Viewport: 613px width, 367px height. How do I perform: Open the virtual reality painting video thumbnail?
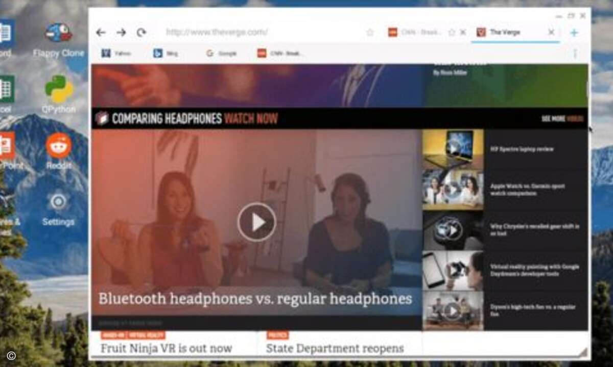point(453,271)
